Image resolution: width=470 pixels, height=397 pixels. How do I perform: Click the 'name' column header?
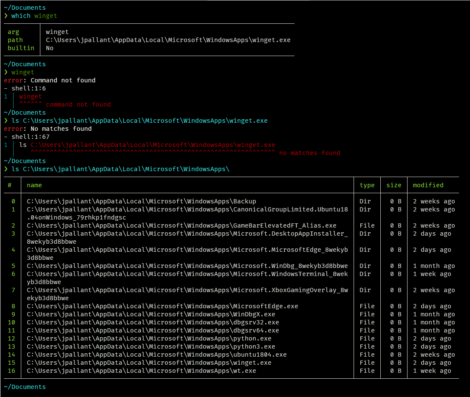click(34, 185)
